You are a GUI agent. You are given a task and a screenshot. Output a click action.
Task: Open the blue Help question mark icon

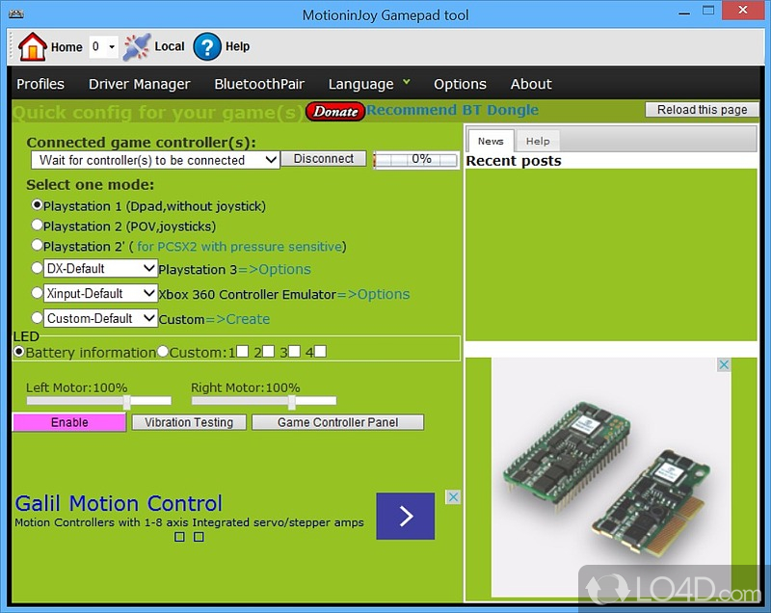pyautogui.click(x=207, y=46)
